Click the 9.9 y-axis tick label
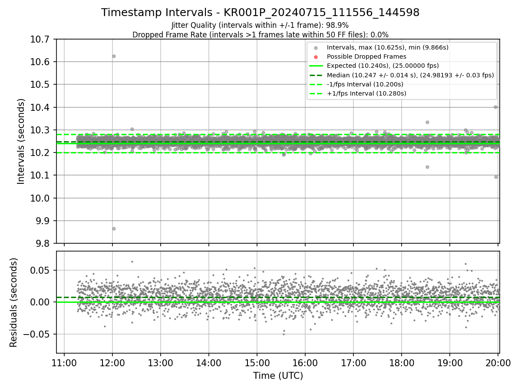 point(43,221)
